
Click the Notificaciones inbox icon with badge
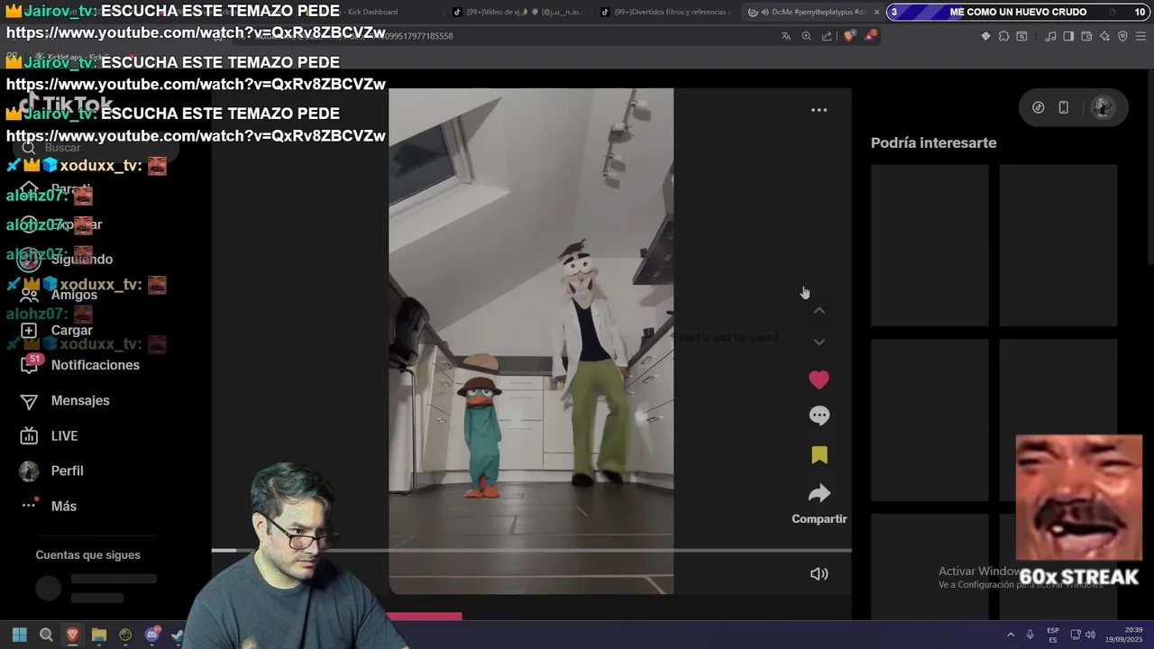pos(30,365)
